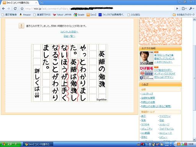Open a new tab with the plus button

(x=42, y=3)
